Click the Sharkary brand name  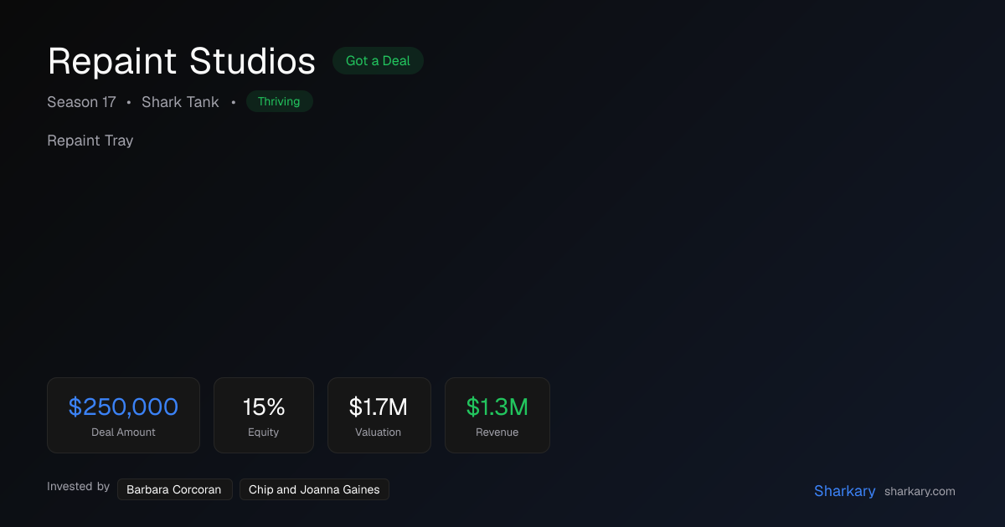[x=844, y=491]
